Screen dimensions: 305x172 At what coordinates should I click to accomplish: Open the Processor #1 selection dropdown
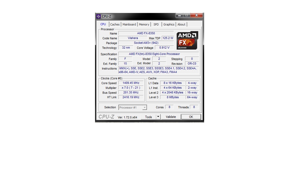click(133, 107)
